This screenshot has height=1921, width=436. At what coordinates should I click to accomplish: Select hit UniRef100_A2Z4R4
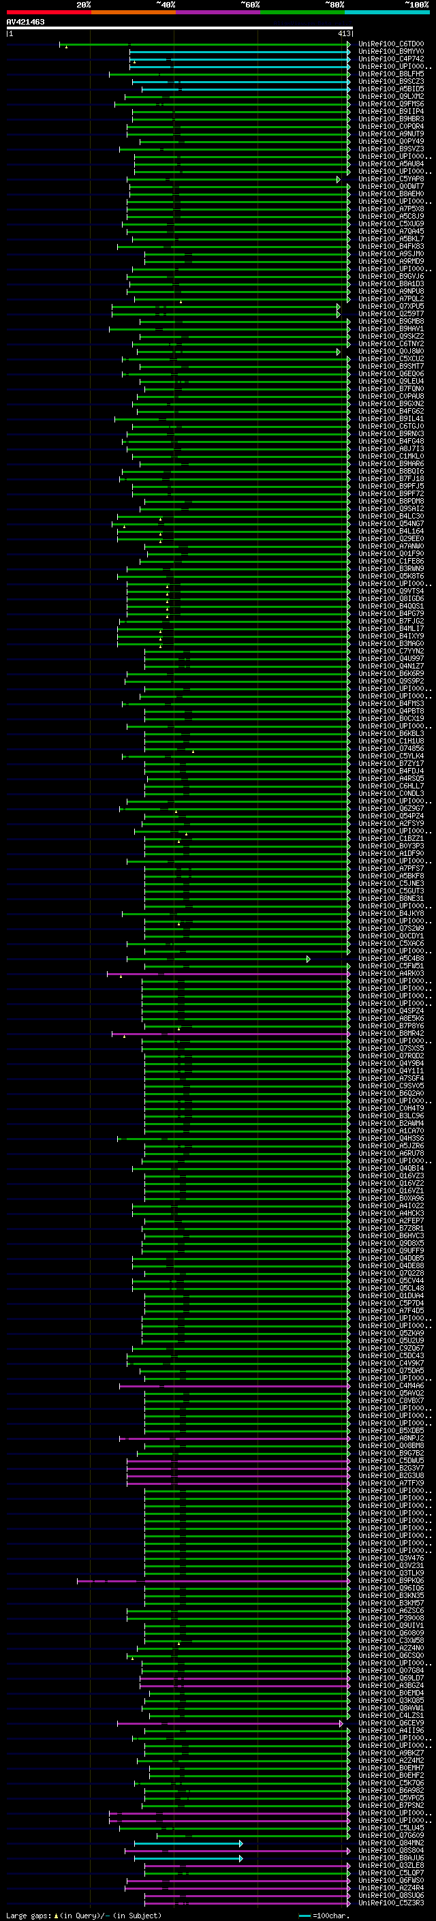tap(390, 1888)
